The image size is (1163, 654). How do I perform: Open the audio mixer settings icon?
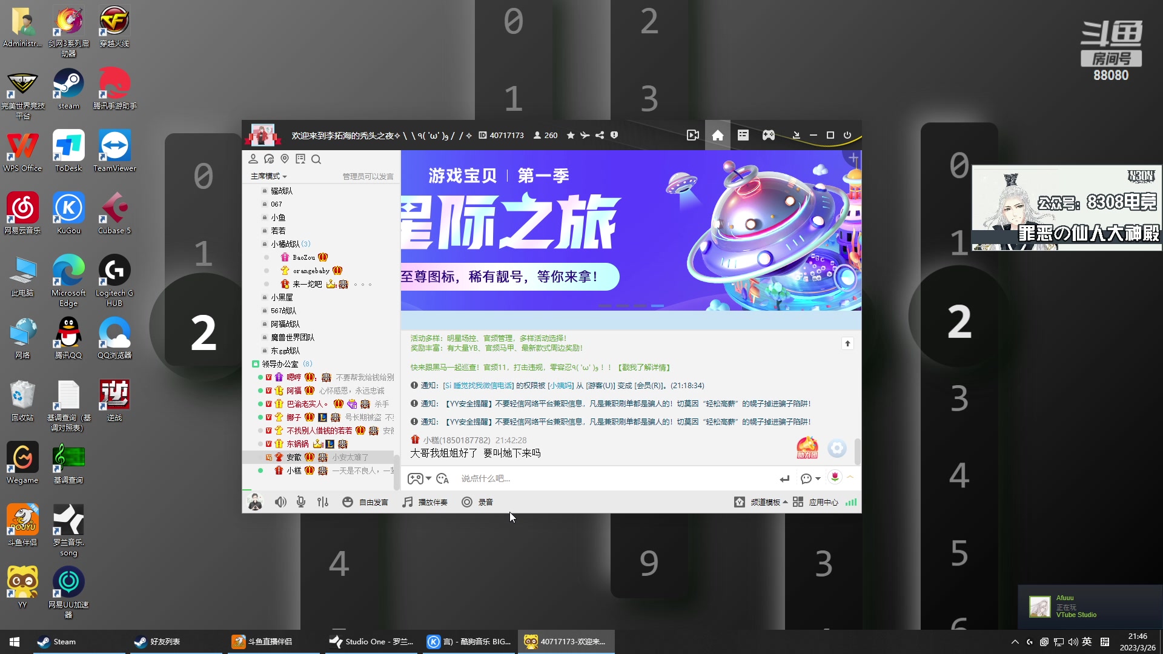(x=323, y=502)
